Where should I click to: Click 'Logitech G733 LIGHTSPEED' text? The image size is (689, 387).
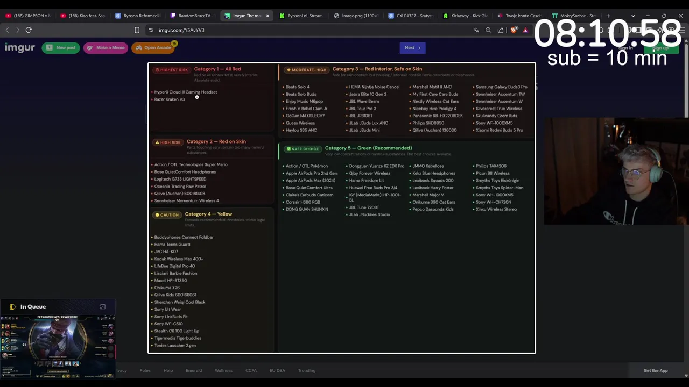[x=180, y=179]
